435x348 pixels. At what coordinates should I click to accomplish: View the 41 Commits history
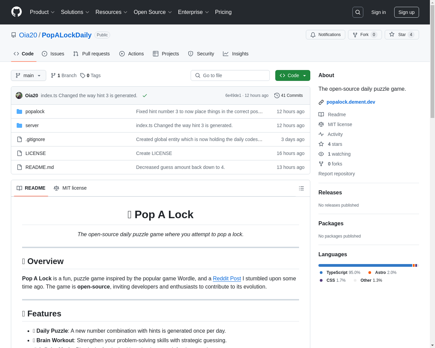coord(289,95)
